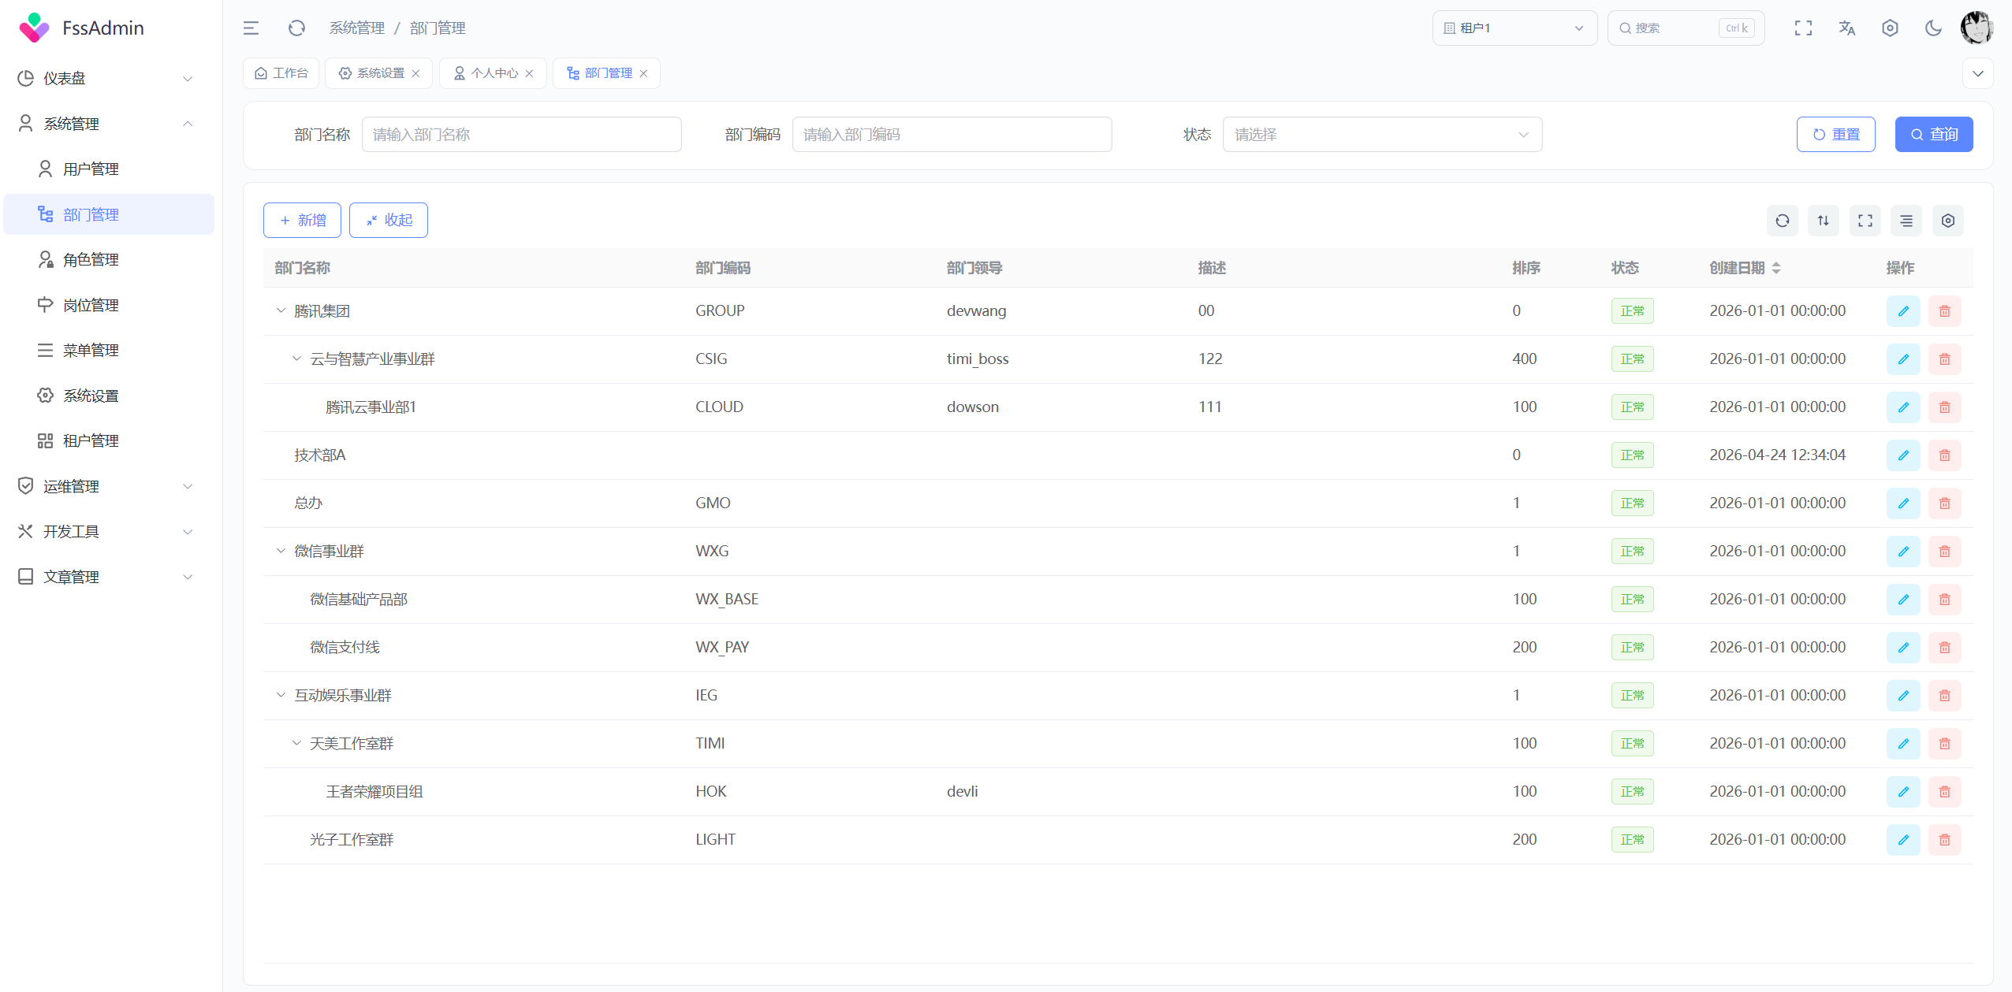Change table row density setting

pyautogui.click(x=1906, y=221)
